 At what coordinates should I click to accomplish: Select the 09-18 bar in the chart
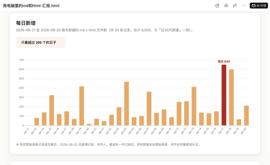tap(231, 97)
